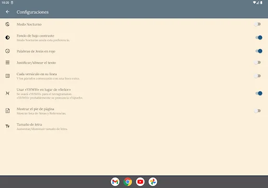This screenshot has height=188, width=268.
Task: Click text 'Se usará «YHWH» para el tetragramaton.'
Action: (44, 94)
